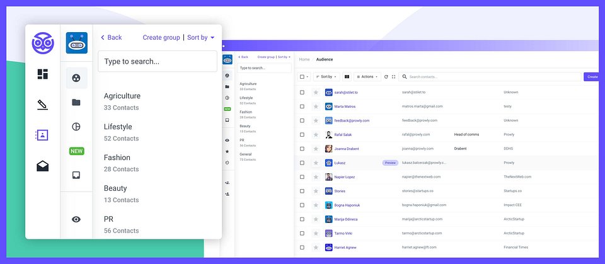Screen dimensions: 605x264
Task: Open inbox tray icon in app window sidebar
Action: click(x=228, y=120)
